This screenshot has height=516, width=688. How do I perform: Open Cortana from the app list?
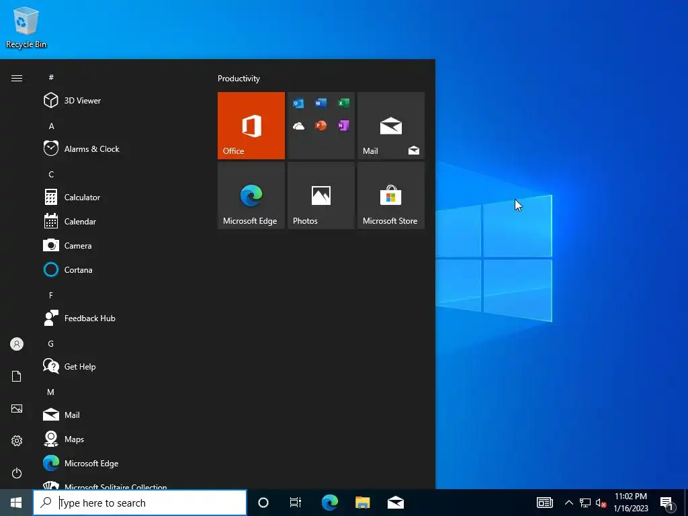(x=118, y=269)
